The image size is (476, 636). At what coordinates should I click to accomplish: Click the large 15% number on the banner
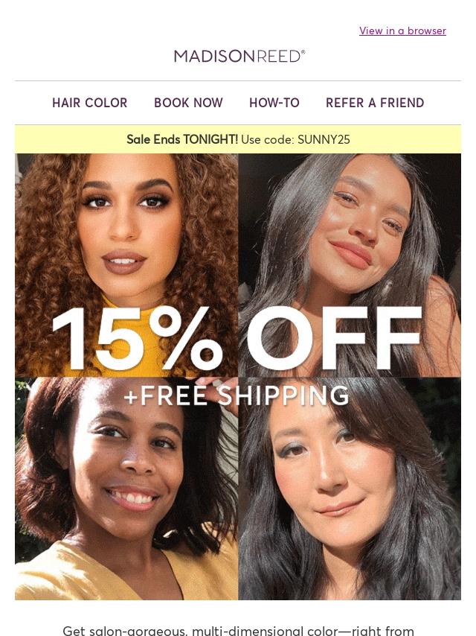[137, 338]
